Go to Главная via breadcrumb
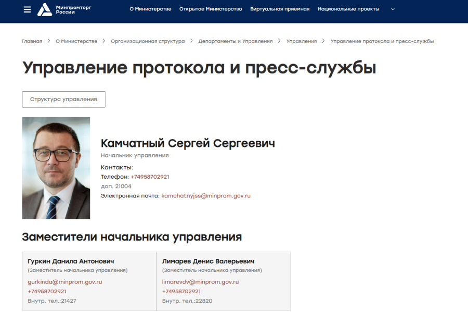This screenshot has height=312, width=468. tap(32, 41)
